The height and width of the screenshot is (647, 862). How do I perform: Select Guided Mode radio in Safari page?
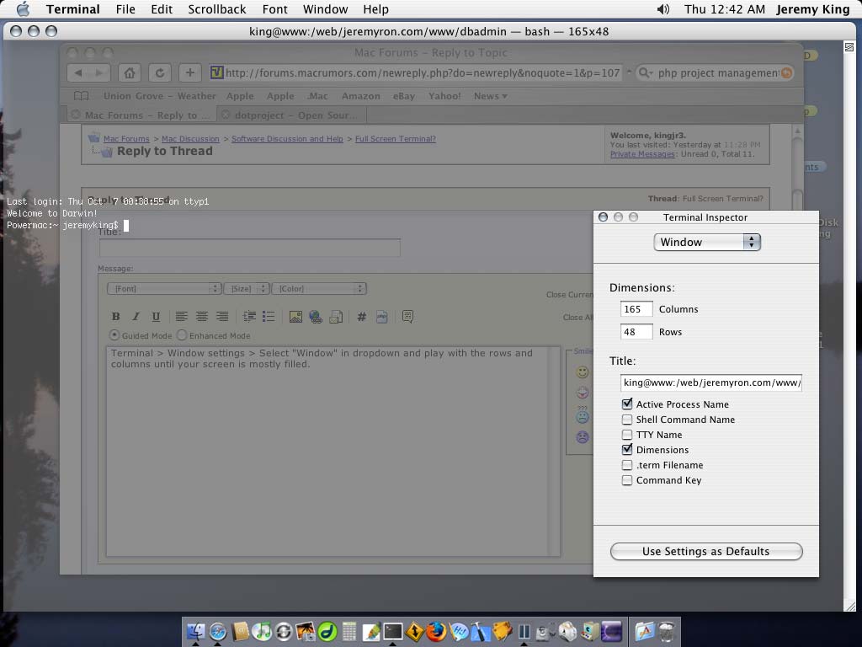coord(114,335)
